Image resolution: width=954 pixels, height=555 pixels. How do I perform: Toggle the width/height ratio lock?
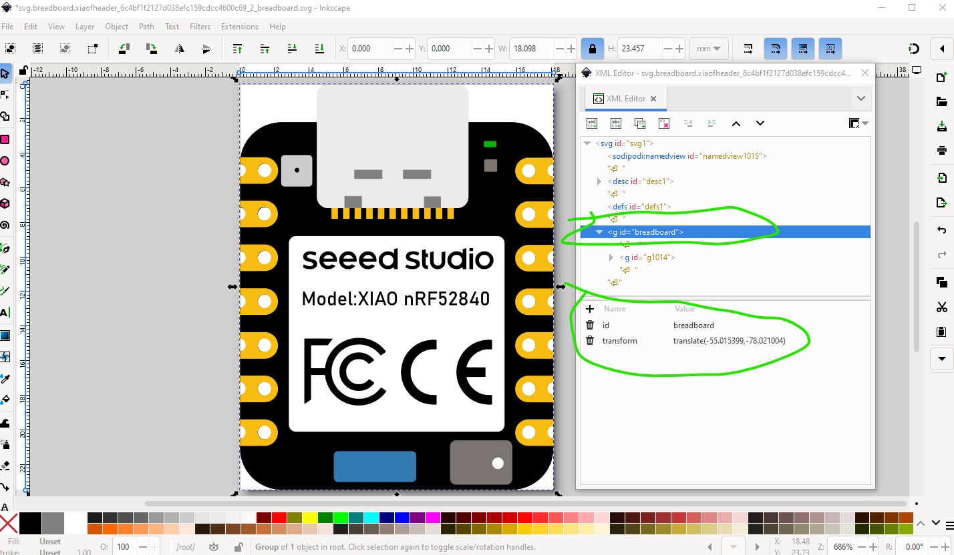(592, 49)
